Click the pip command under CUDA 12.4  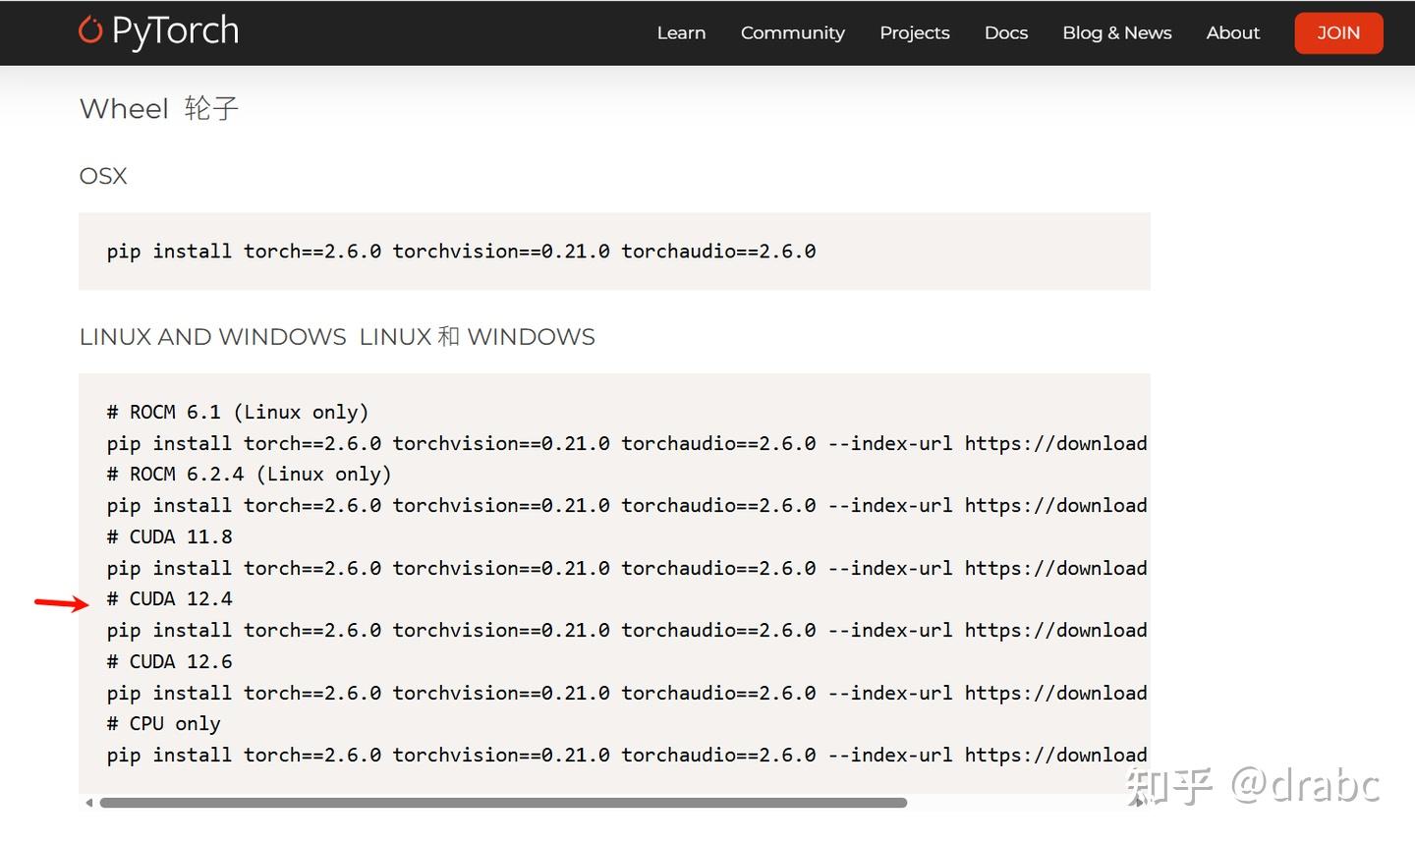point(626,630)
